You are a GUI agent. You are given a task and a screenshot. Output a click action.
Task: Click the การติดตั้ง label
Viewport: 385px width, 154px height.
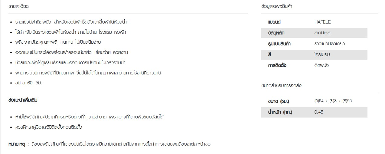pos(277,65)
